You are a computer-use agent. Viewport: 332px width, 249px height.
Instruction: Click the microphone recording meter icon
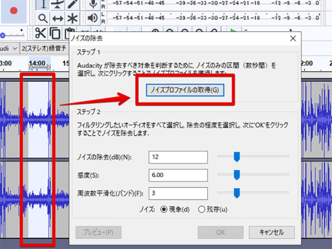(93, 4)
